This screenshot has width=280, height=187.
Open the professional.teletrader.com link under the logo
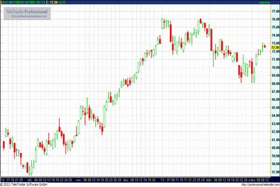pyautogui.click(x=30, y=17)
